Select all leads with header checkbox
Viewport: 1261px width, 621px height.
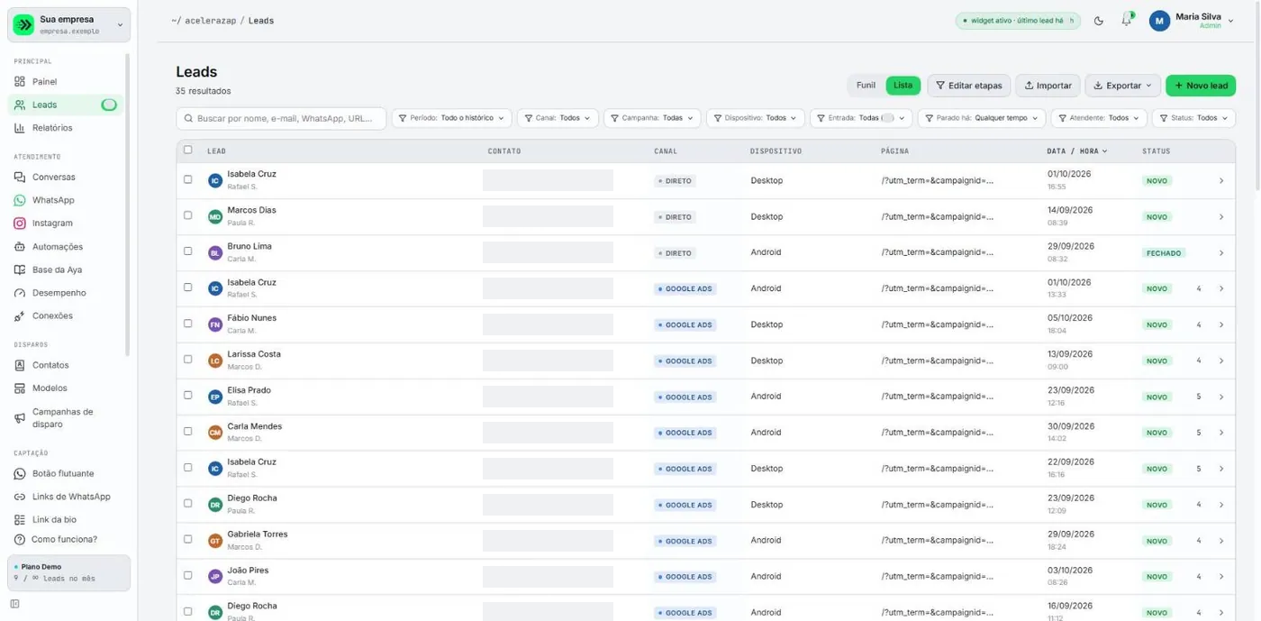pos(188,150)
